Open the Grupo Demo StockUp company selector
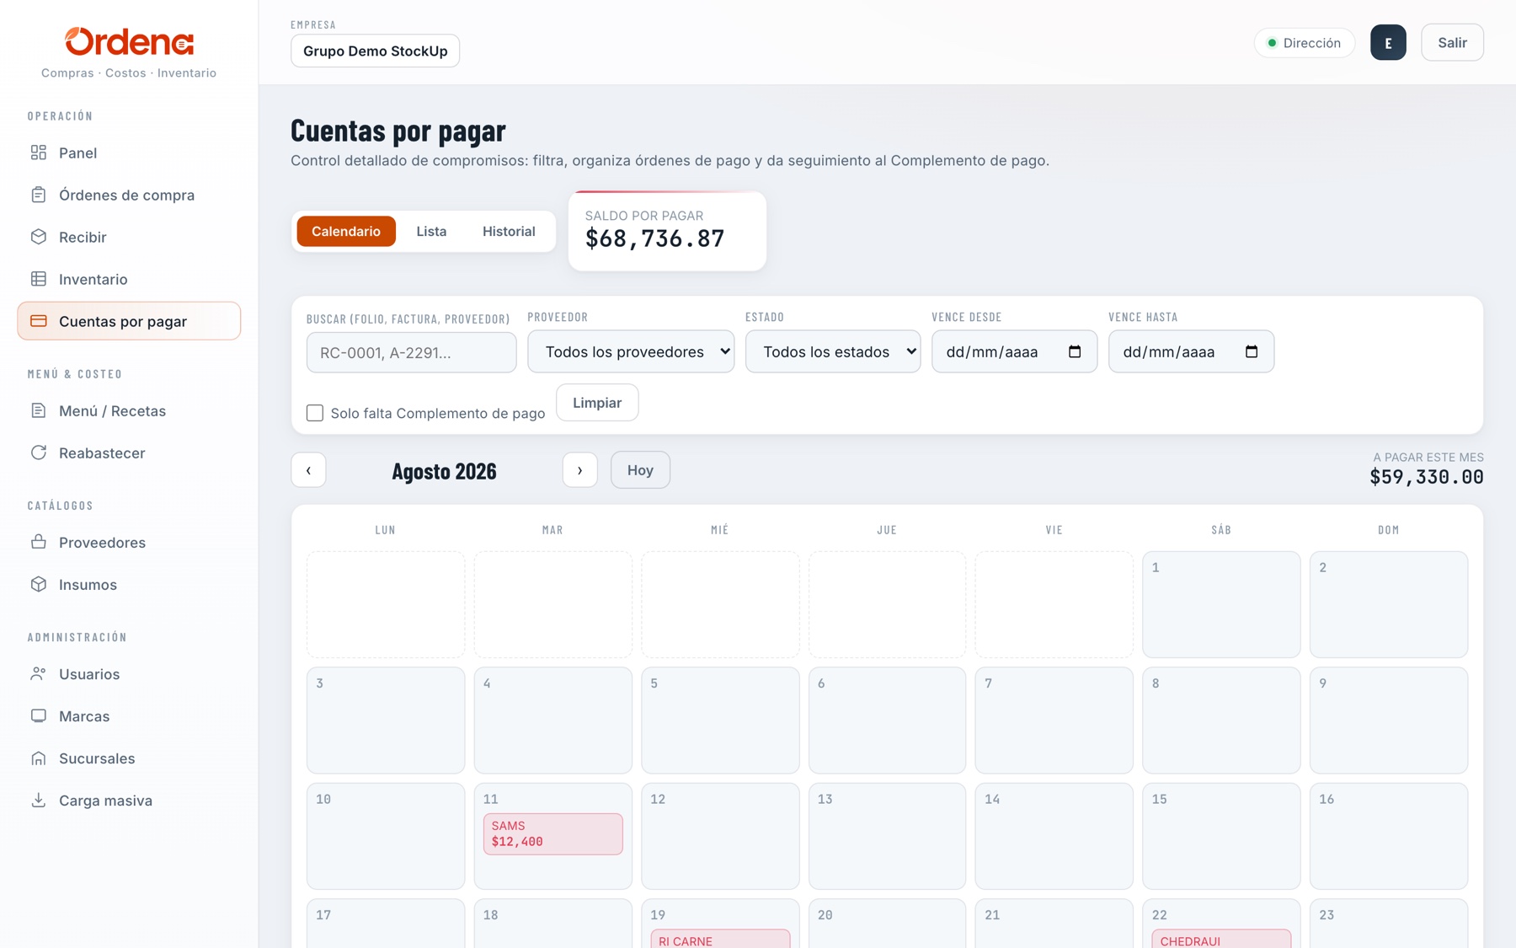Screen dimensions: 1516x948 pyautogui.click(x=376, y=51)
